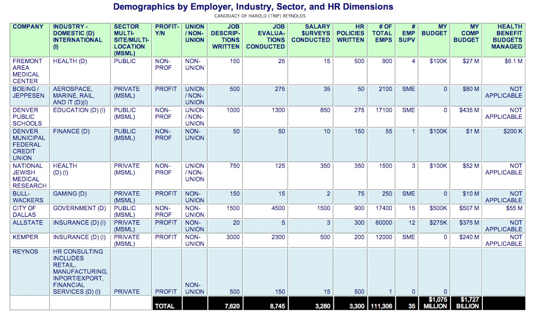Click the AEROSPACE, MARINE, RAIL, AND IT industry cell
537x315 pixels.
(x=80, y=96)
